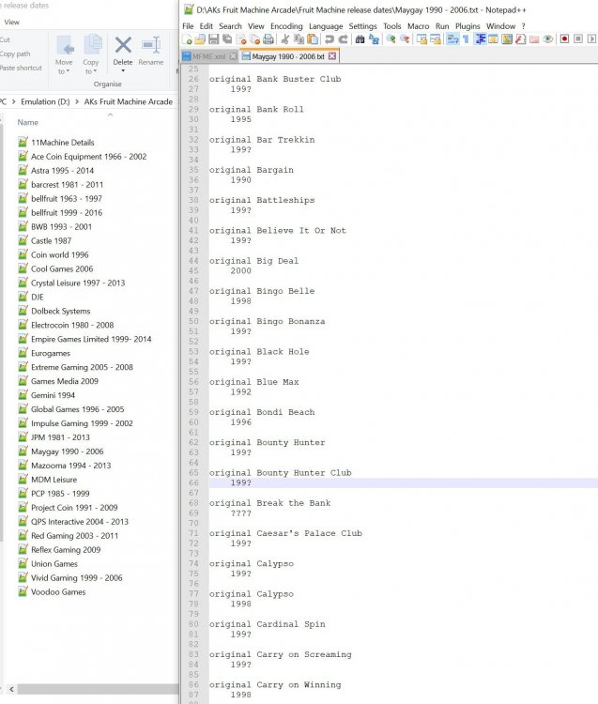
Task: Save the current file with the floppy icon
Action: tap(214, 39)
